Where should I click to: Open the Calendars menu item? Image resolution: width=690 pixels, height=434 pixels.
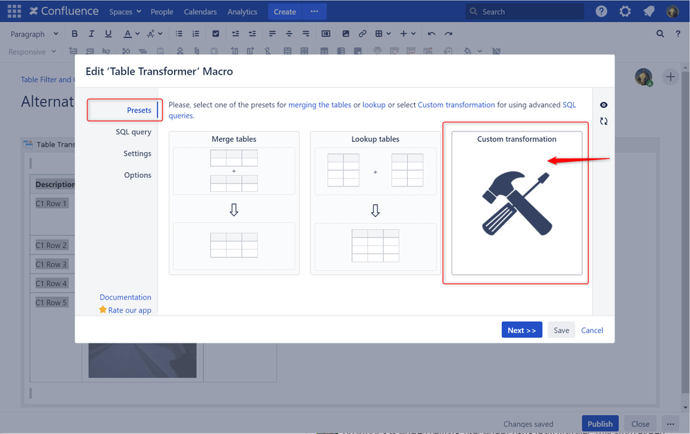point(201,12)
